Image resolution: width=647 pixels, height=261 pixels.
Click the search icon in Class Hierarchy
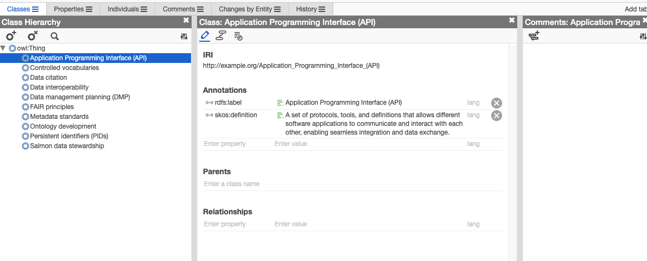point(54,36)
